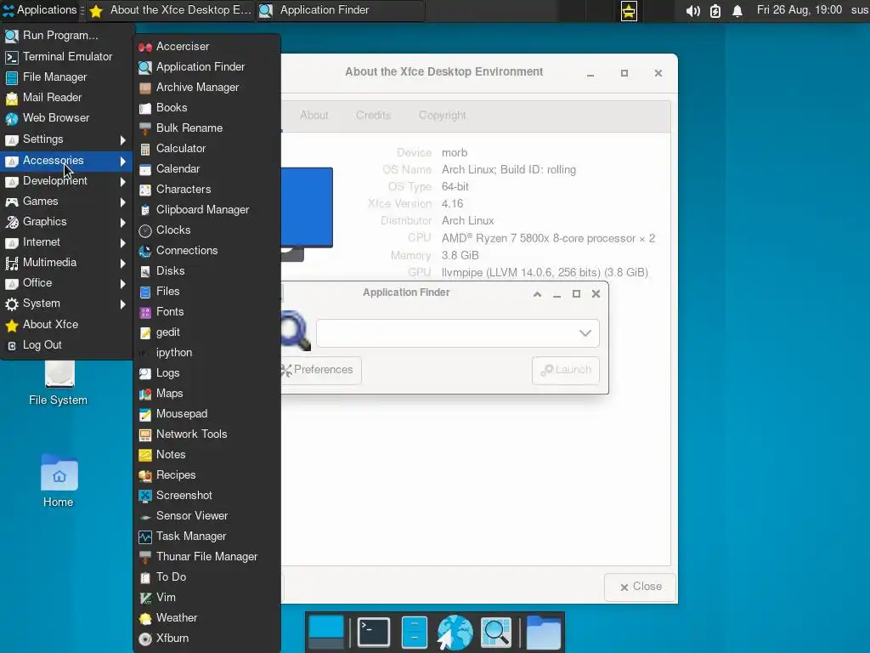Select Run Program… in Applications menu
The width and height of the screenshot is (870, 653).
(x=66, y=36)
